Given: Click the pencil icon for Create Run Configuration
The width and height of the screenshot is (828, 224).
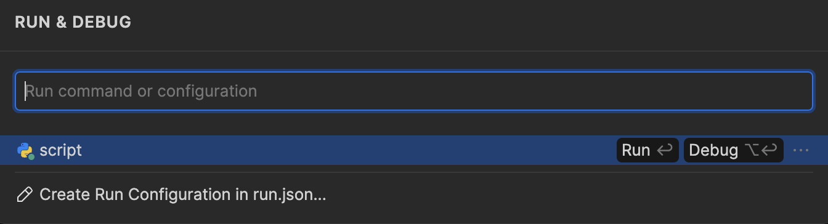Looking at the screenshot, I should coord(25,195).
